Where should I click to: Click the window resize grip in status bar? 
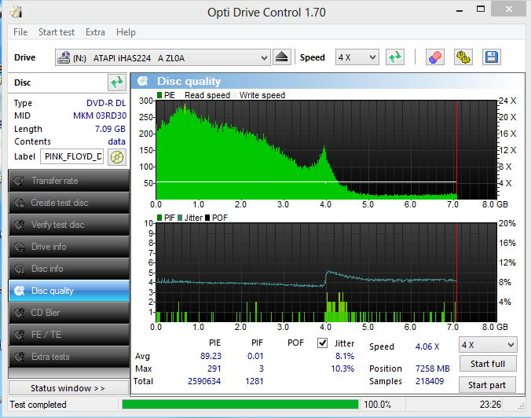[x=521, y=407]
